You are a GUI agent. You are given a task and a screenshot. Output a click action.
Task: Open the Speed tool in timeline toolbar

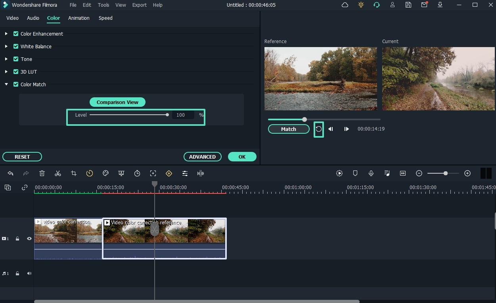(90, 173)
